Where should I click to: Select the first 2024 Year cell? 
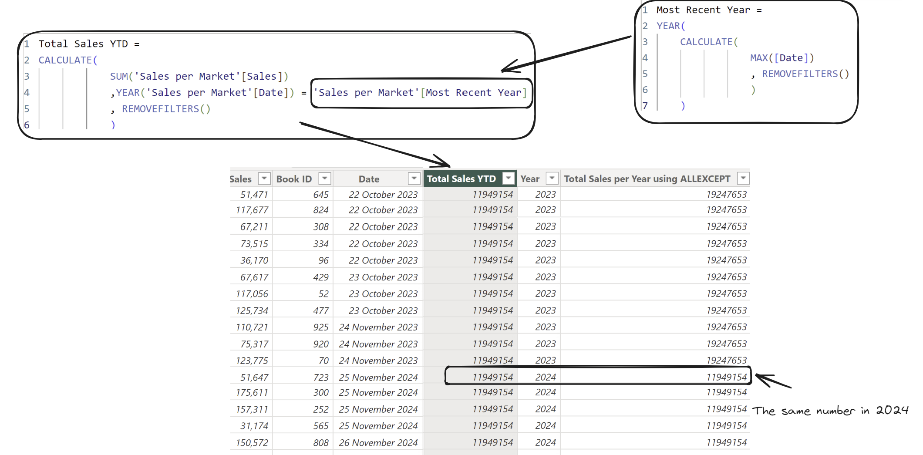545,377
